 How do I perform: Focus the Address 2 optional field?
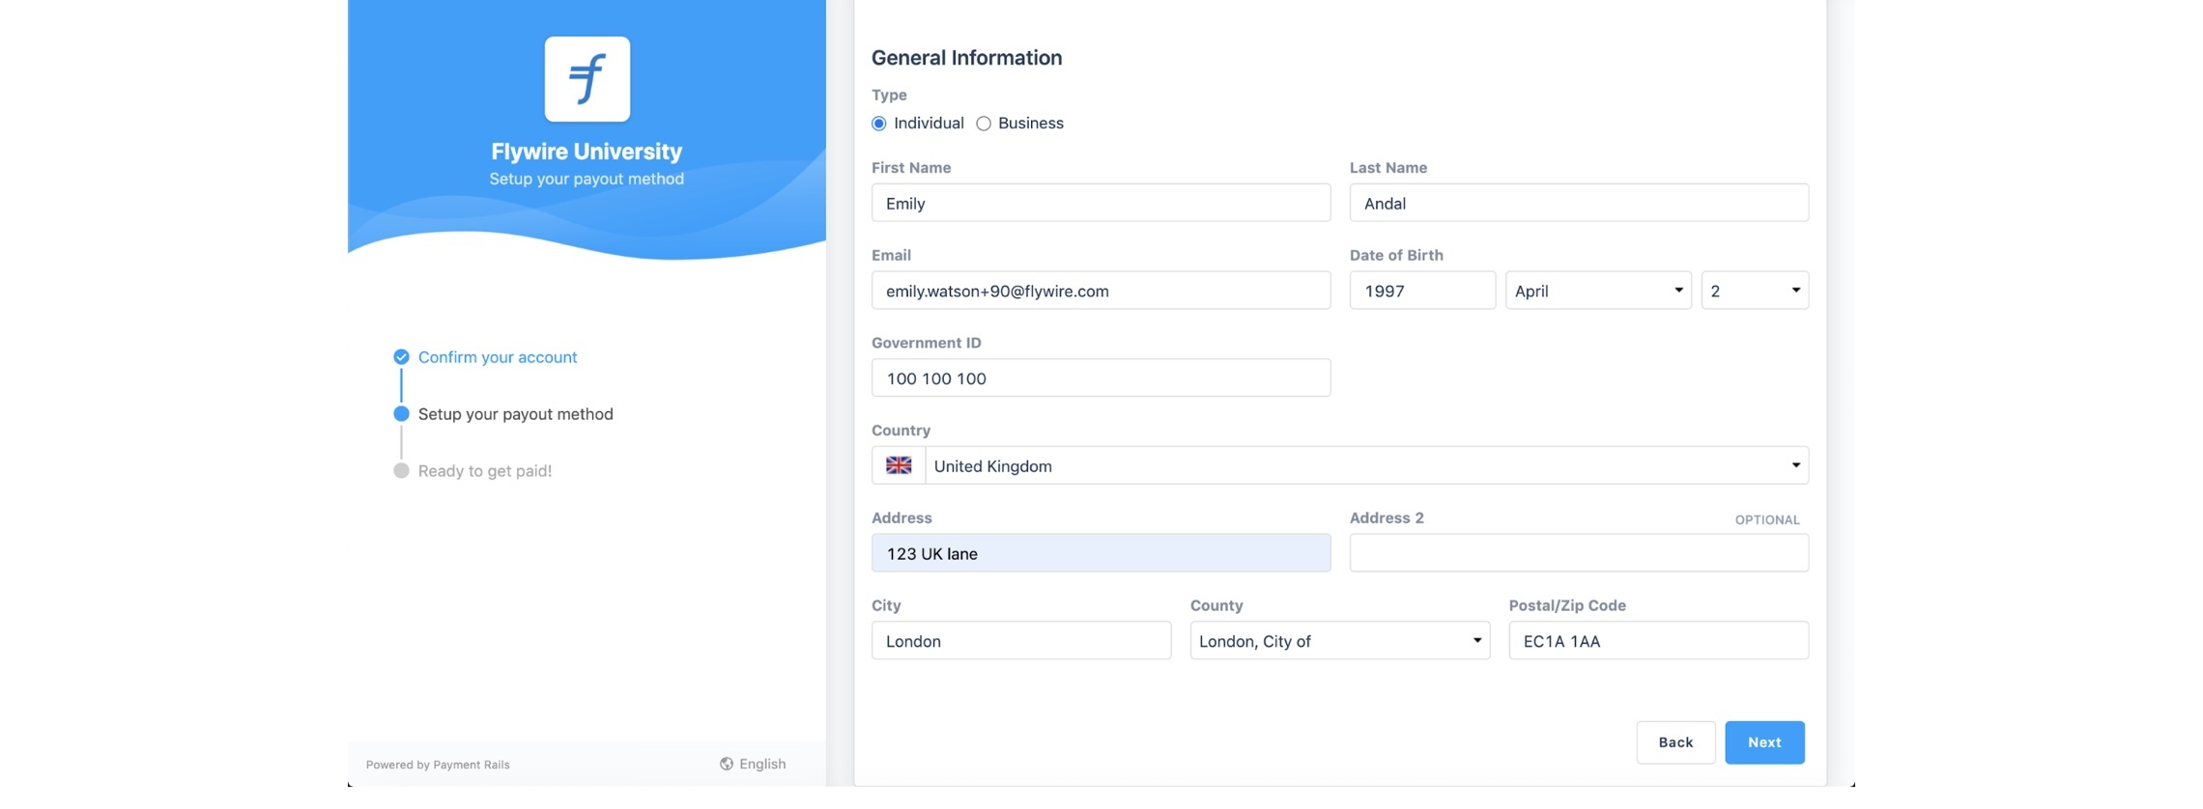pos(1578,553)
